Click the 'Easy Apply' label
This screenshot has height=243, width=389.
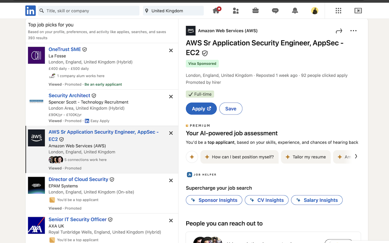click(x=100, y=121)
